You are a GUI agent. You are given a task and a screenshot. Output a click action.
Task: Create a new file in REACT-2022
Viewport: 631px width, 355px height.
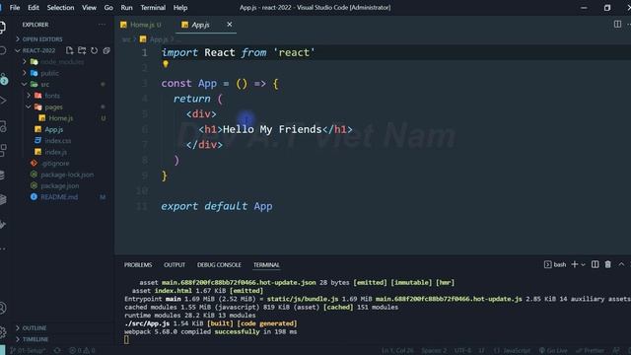tap(70, 50)
